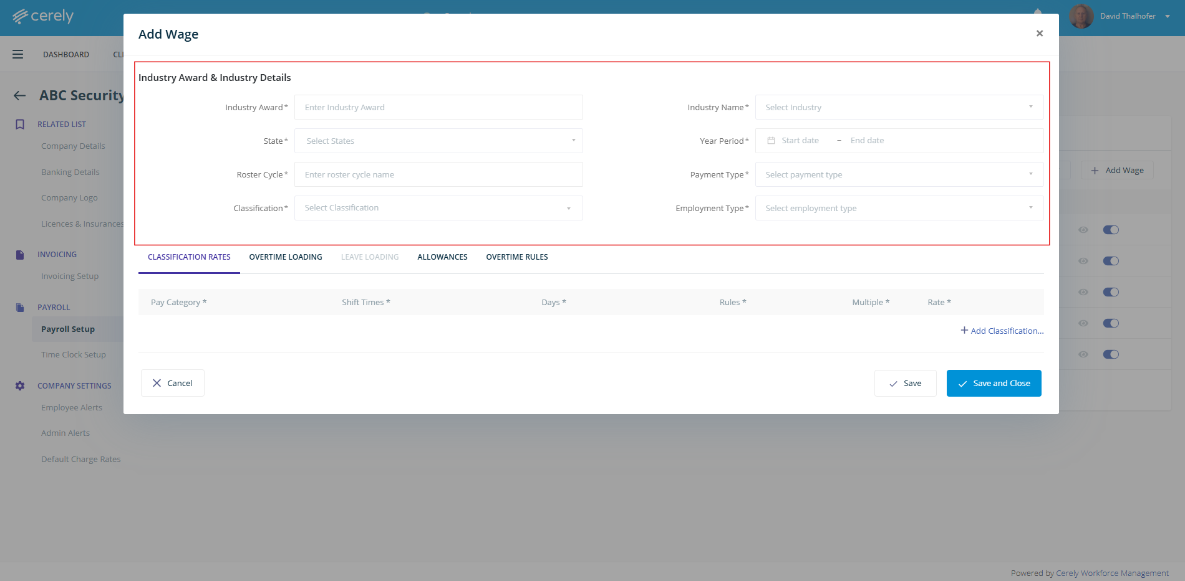Expand the Select States dropdown
Viewport: 1185px width, 581px height.
click(438, 141)
